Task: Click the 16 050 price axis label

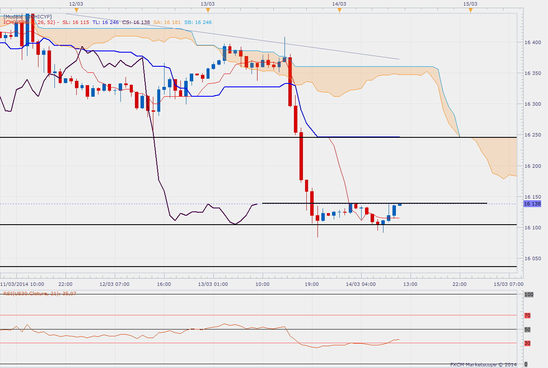Action: point(533,258)
